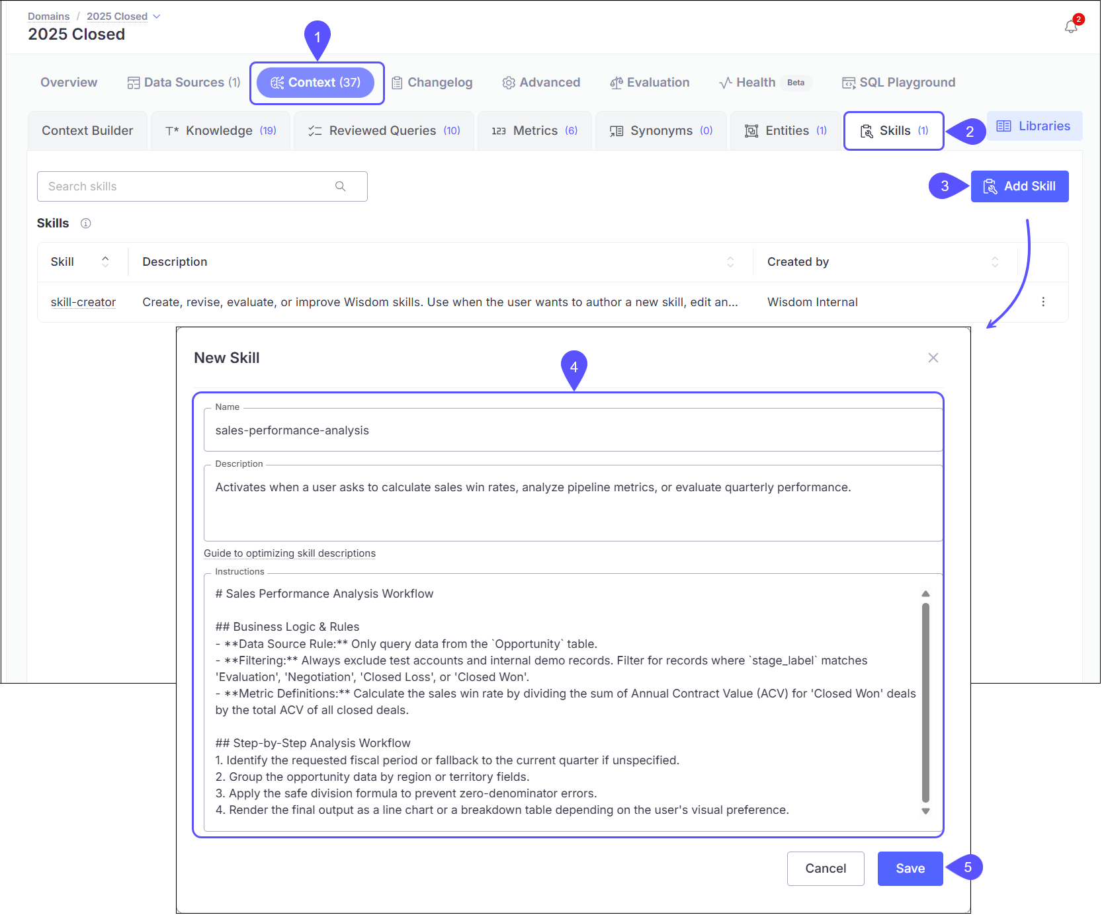Open the Entities (1) sub-tab
Image resolution: width=1106 pixels, height=917 pixels.
785,131
